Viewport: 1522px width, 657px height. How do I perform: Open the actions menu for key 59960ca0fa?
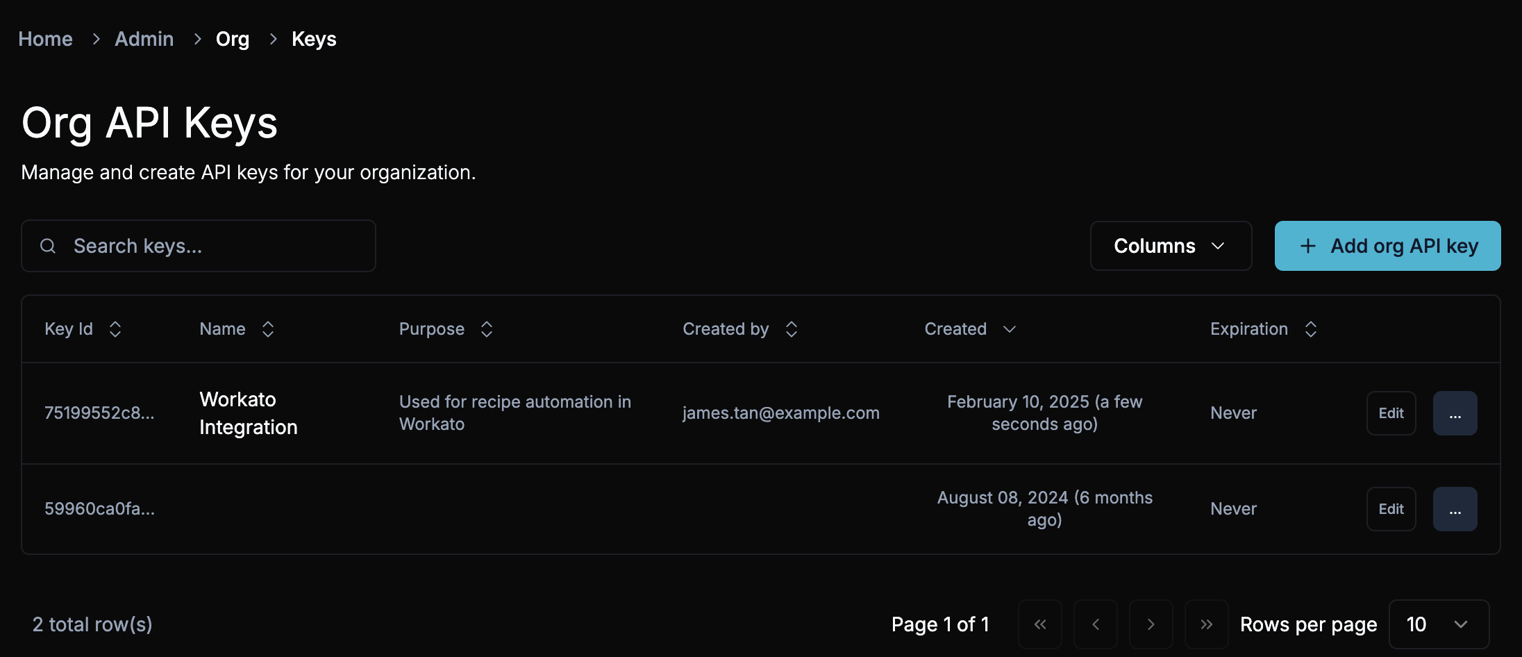[1455, 508]
